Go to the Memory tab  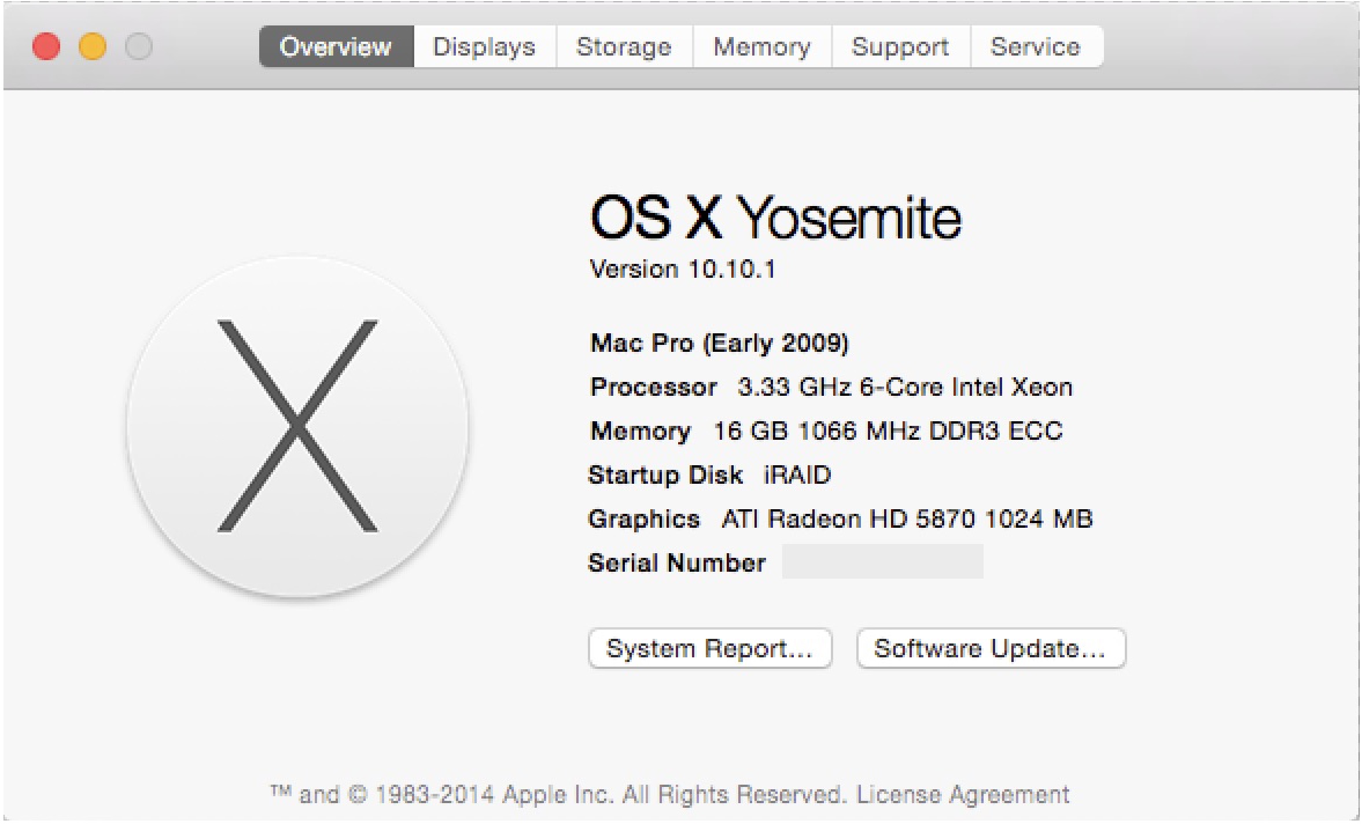click(762, 46)
